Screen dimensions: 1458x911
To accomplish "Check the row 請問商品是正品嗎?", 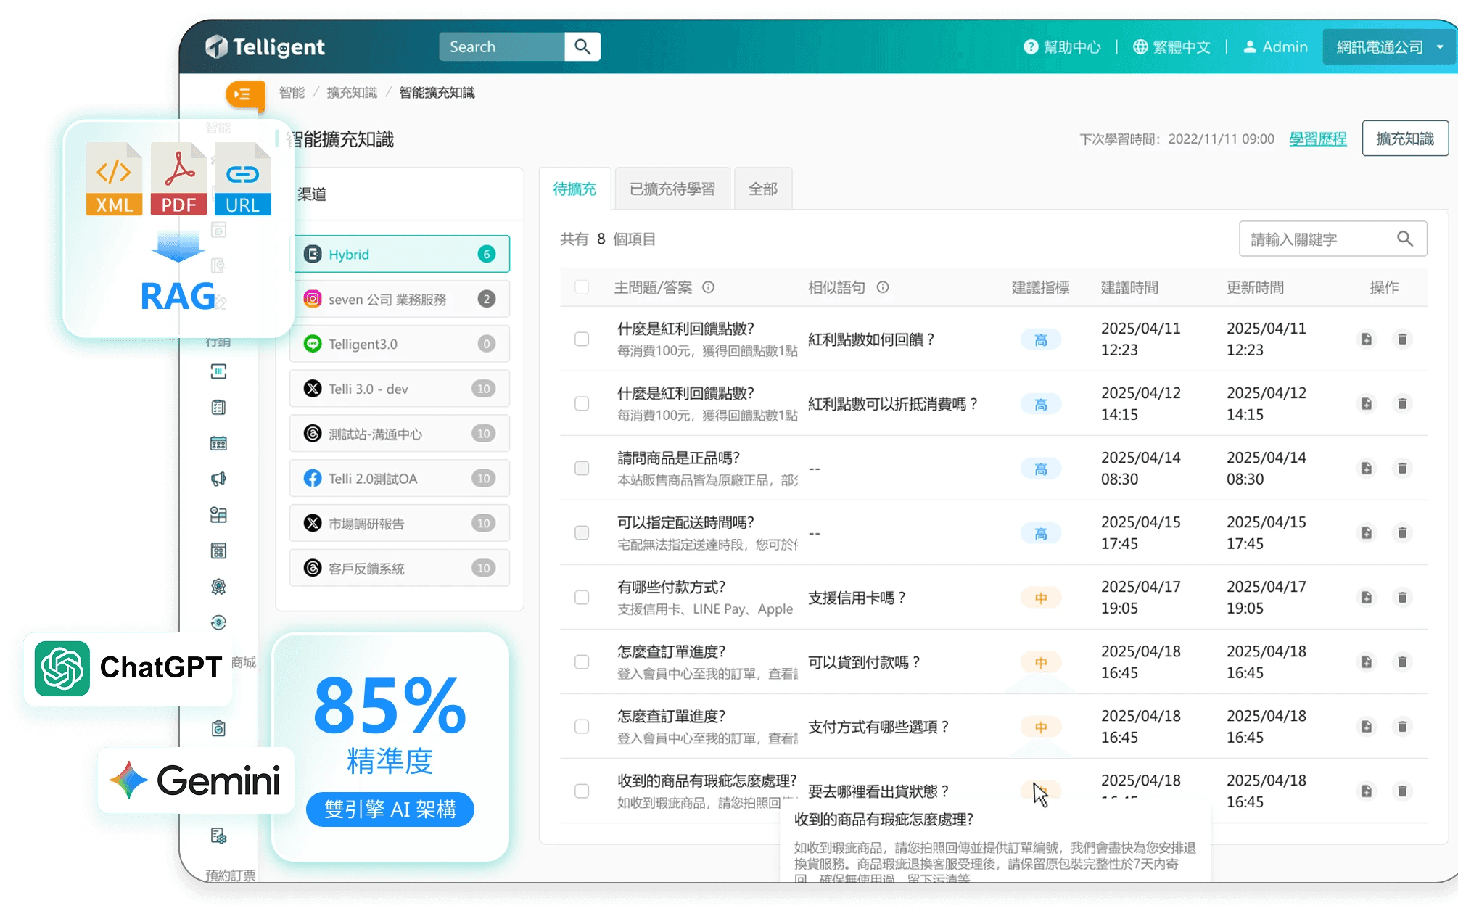I will click(x=582, y=469).
